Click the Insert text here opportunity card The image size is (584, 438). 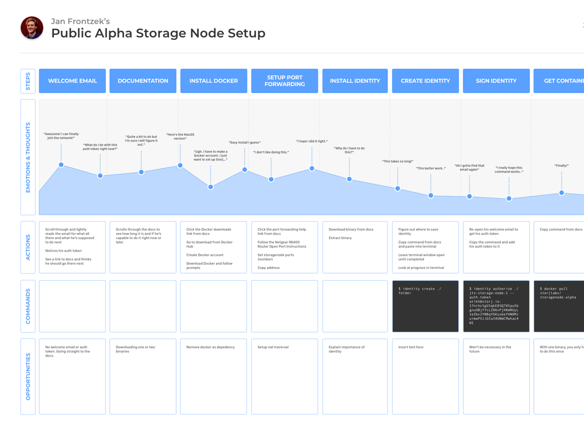coord(425,376)
